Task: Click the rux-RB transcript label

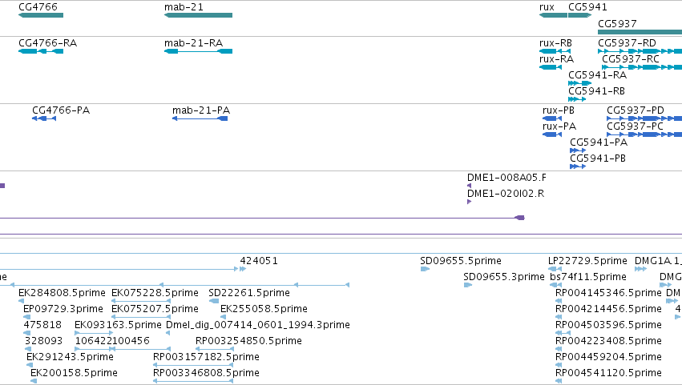Action: pos(555,43)
